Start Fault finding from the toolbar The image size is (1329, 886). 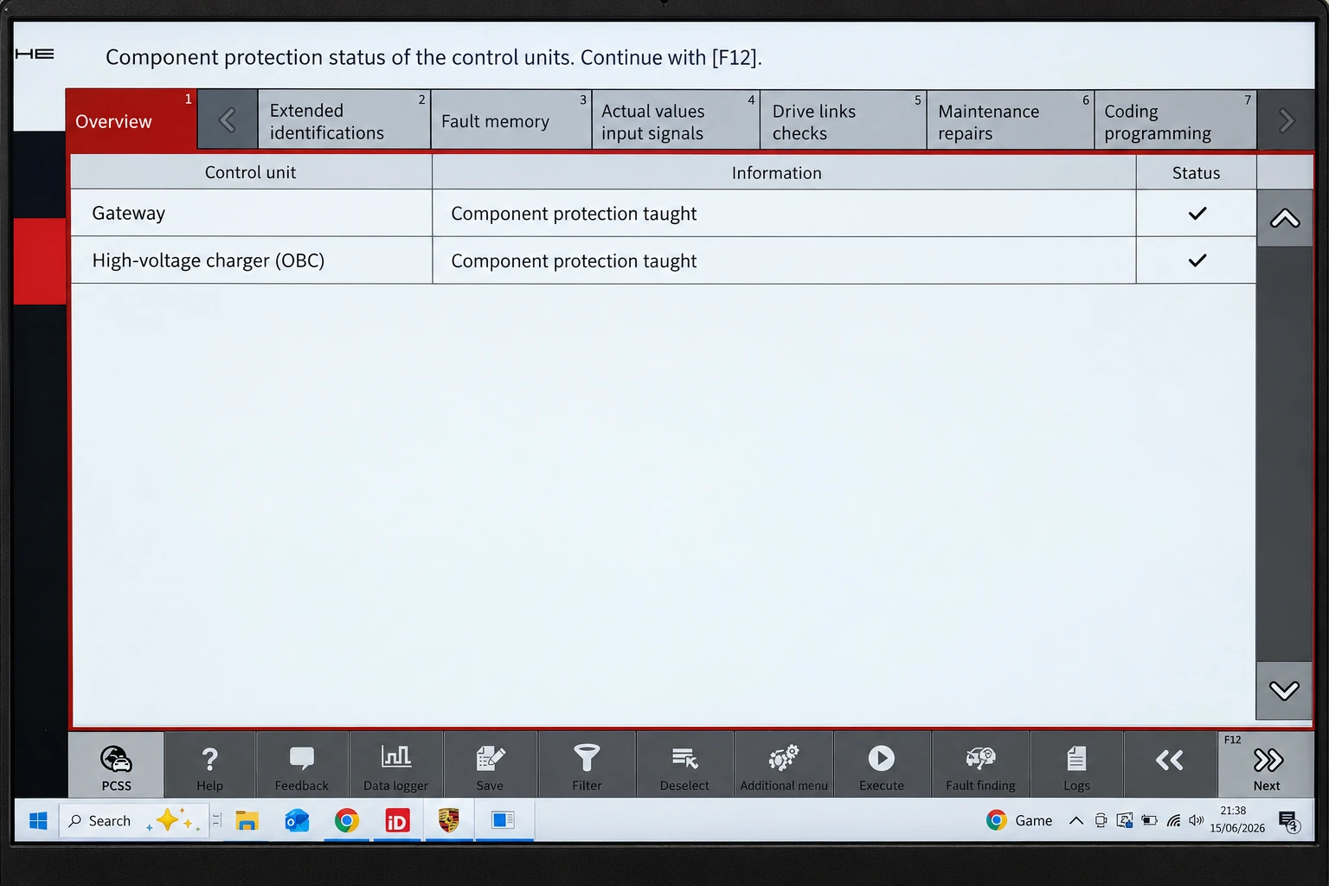point(980,765)
